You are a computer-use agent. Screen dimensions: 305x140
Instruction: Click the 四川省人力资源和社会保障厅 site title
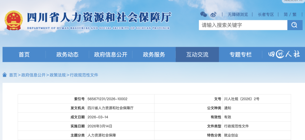pyautogui.click(x=99, y=17)
